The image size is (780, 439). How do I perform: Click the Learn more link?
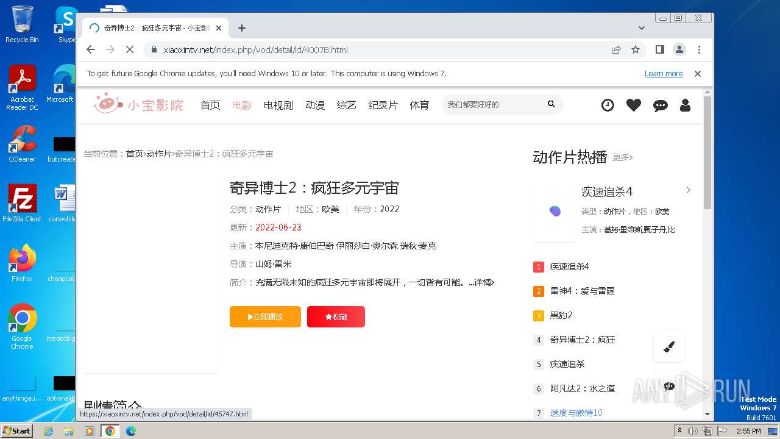point(664,74)
